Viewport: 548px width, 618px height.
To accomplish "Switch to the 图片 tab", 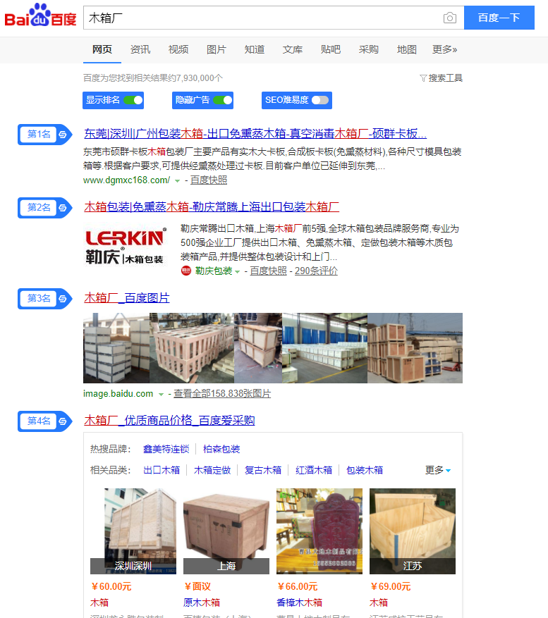I will (217, 49).
